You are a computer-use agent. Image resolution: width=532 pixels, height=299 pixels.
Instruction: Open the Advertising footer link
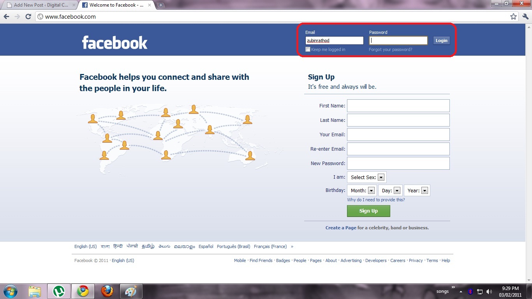tap(351, 260)
